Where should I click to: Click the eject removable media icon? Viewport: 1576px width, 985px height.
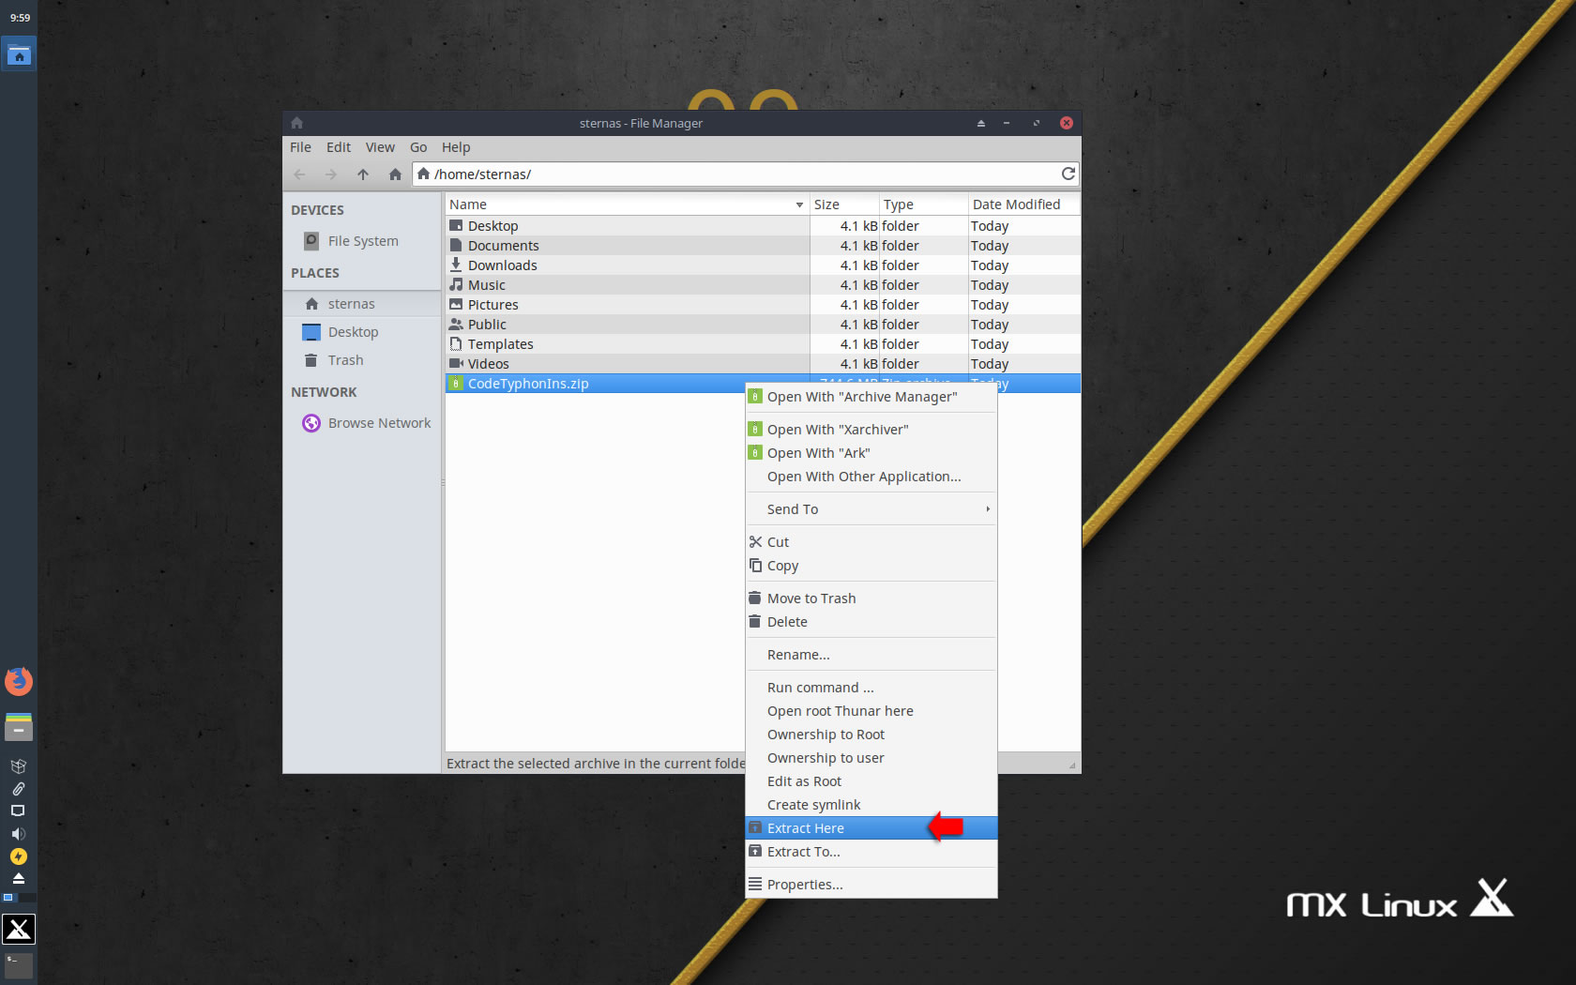coord(18,878)
